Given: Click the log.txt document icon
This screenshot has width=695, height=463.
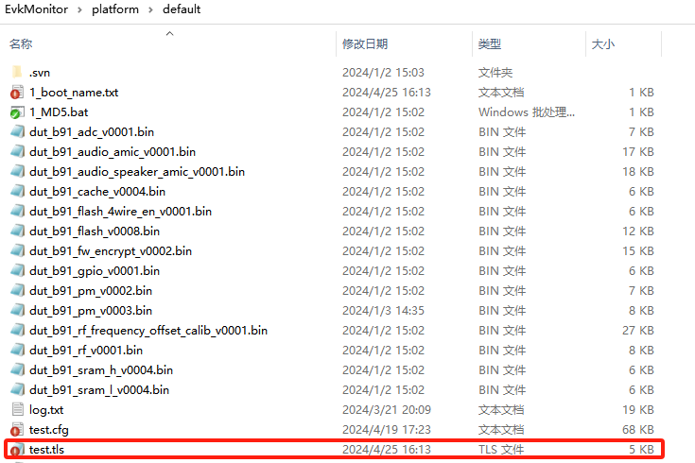Looking at the screenshot, I should coord(17,409).
